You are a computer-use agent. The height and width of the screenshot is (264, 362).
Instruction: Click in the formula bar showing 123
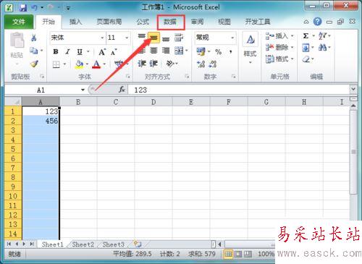[x=239, y=90]
